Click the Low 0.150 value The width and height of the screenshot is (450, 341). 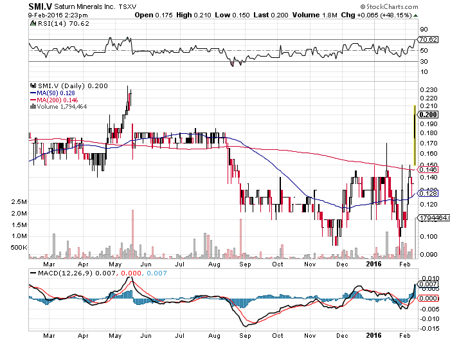232,15
